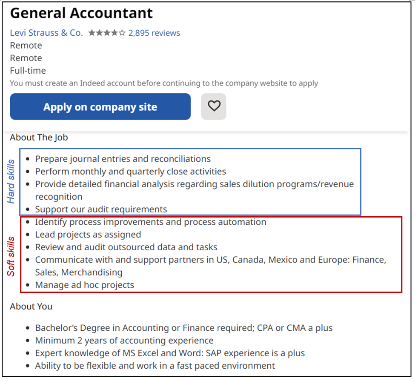Click the bullet beside Manage ad hoc projects
The height and width of the screenshot is (381, 415).
pyautogui.click(x=28, y=285)
